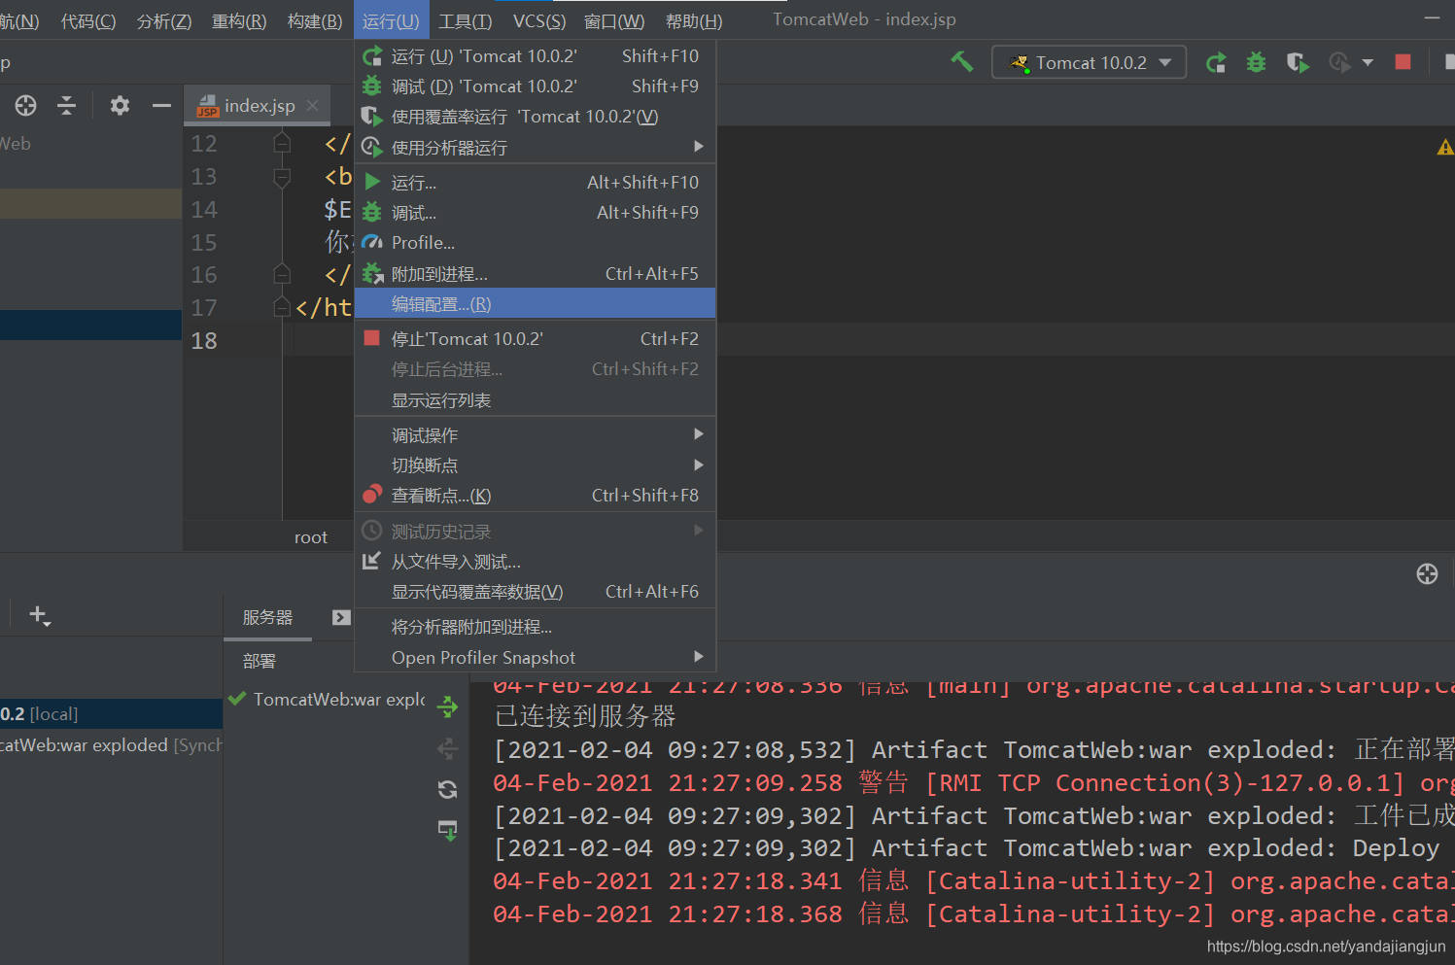The height and width of the screenshot is (965, 1455).
Task: Expand the profiler dropdown arrow in toolbar
Action: [1368, 62]
